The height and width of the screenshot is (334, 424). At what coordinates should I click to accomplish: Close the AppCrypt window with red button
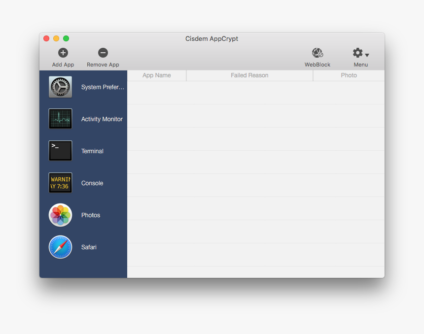click(x=46, y=38)
